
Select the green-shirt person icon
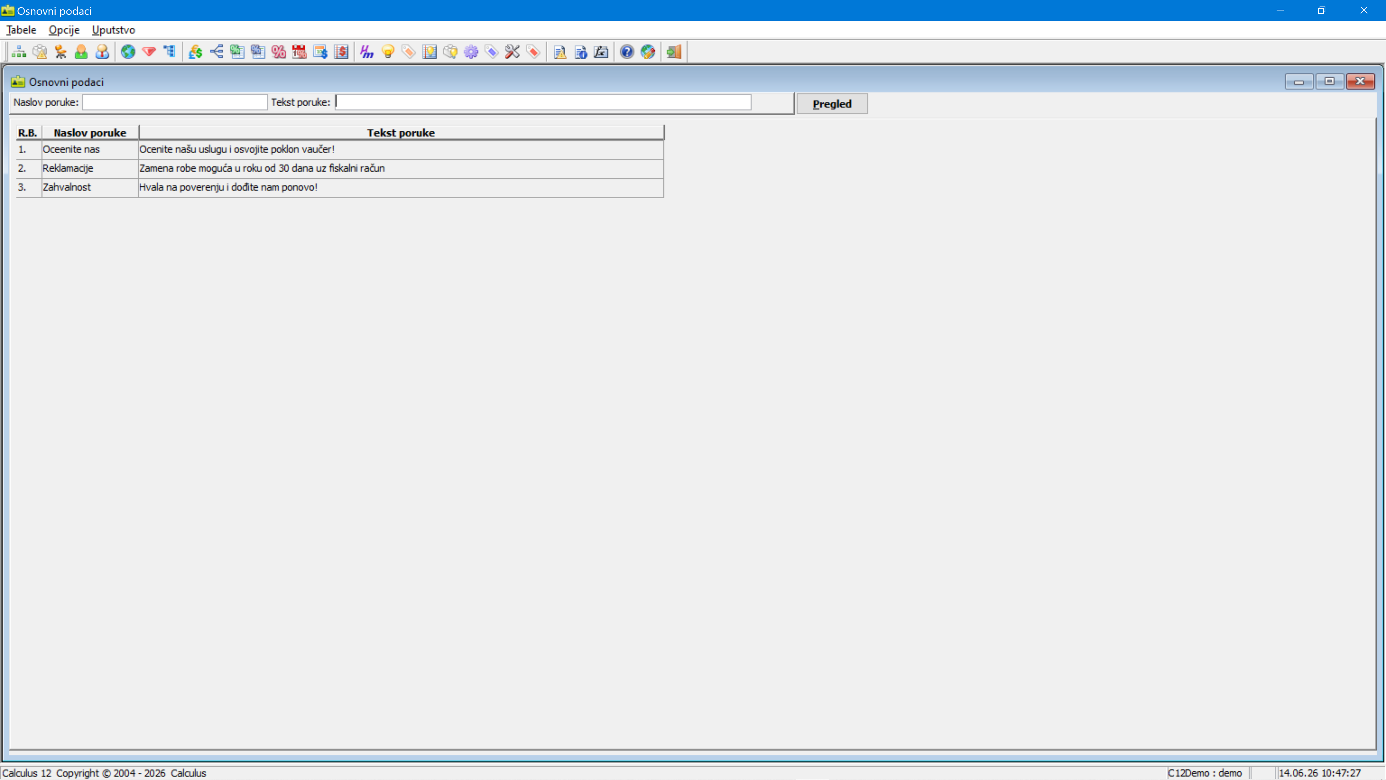tap(81, 52)
